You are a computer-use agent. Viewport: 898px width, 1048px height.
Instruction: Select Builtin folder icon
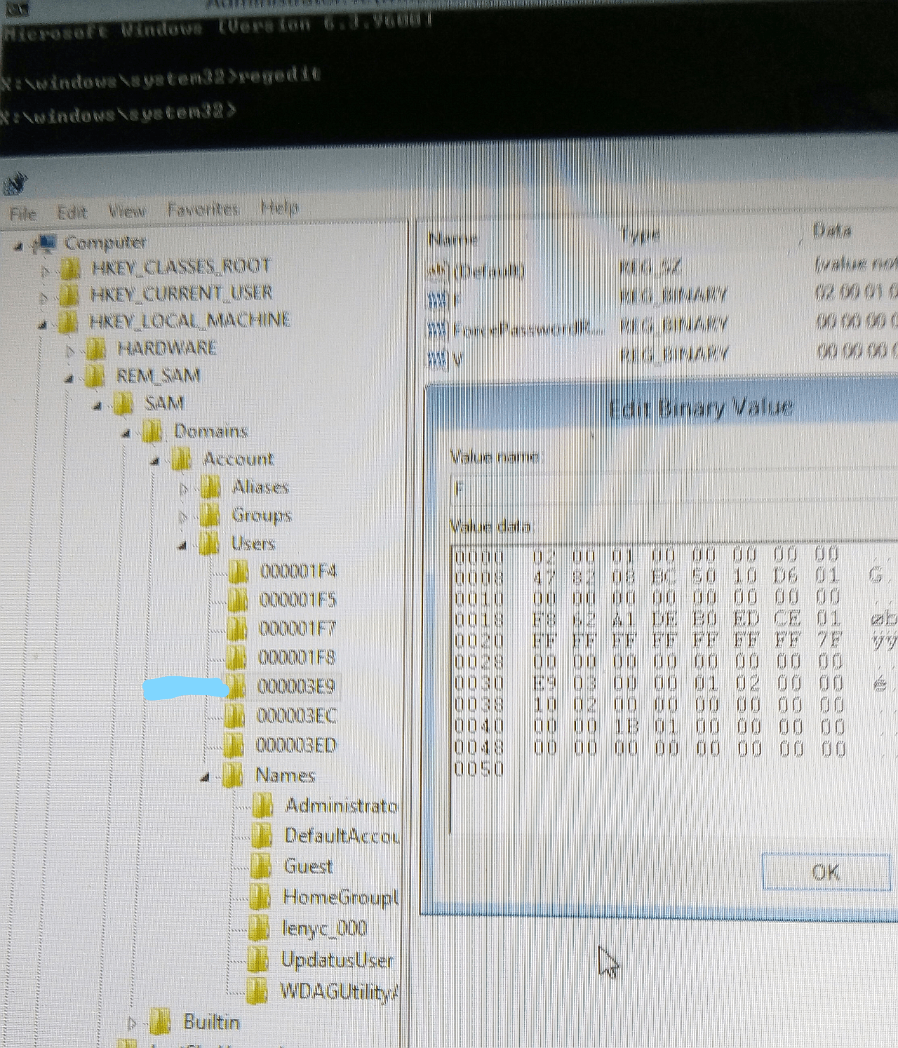click(161, 1022)
